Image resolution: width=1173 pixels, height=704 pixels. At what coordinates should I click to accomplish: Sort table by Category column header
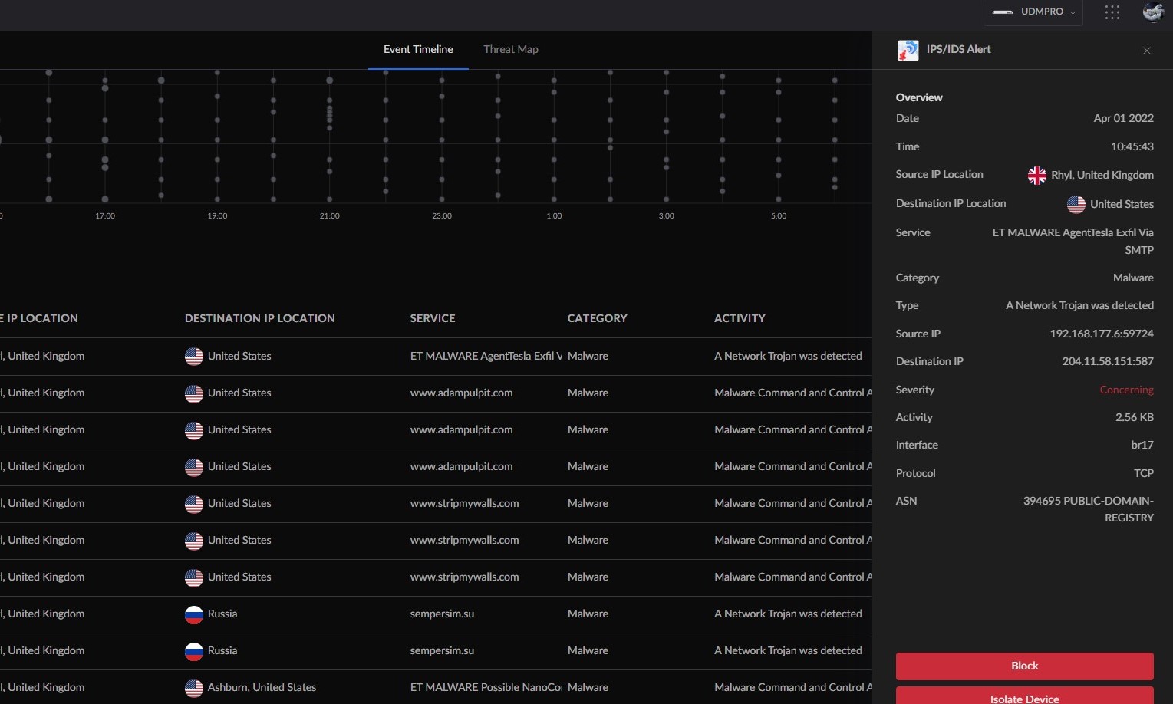pyautogui.click(x=597, y=318)
